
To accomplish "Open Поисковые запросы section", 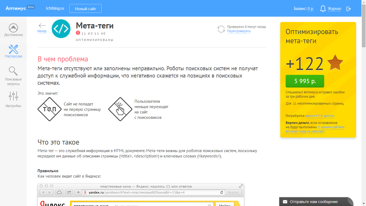I will coord(13,76).
